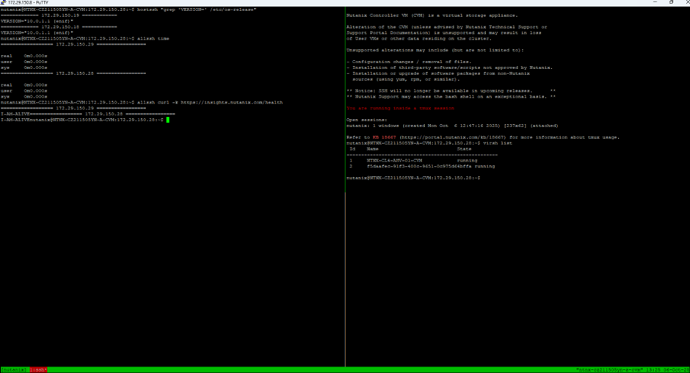Screen dimensions: 690x373
Task: Click the green cursor in the left pane
Action: coord(167,120)
